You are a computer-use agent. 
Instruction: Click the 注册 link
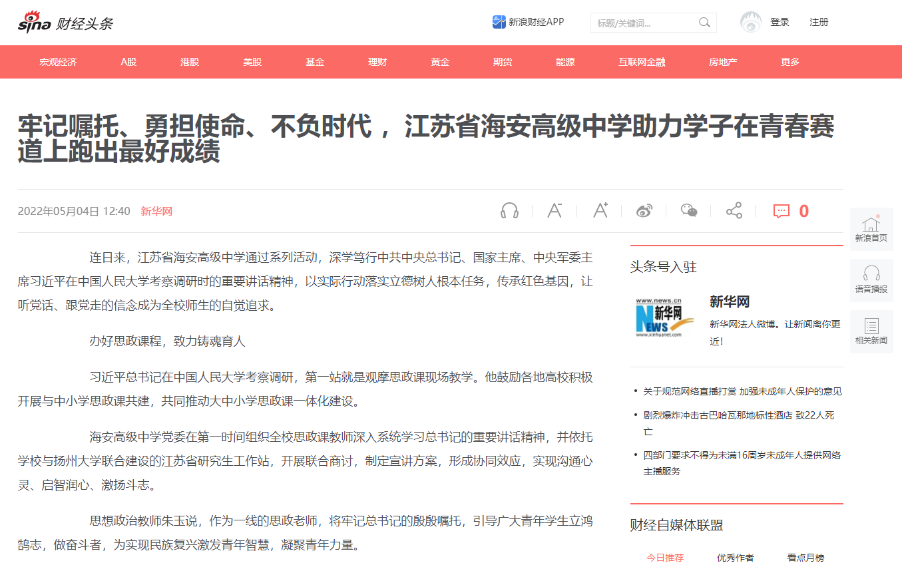[819, 22]
